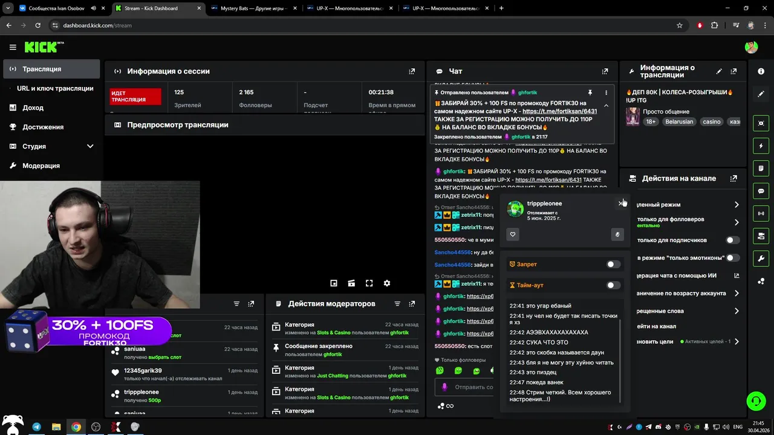The height and width of the screenshot is (435, 774).
Task: Open File Explorer from the taskbar
Action: 56,427
